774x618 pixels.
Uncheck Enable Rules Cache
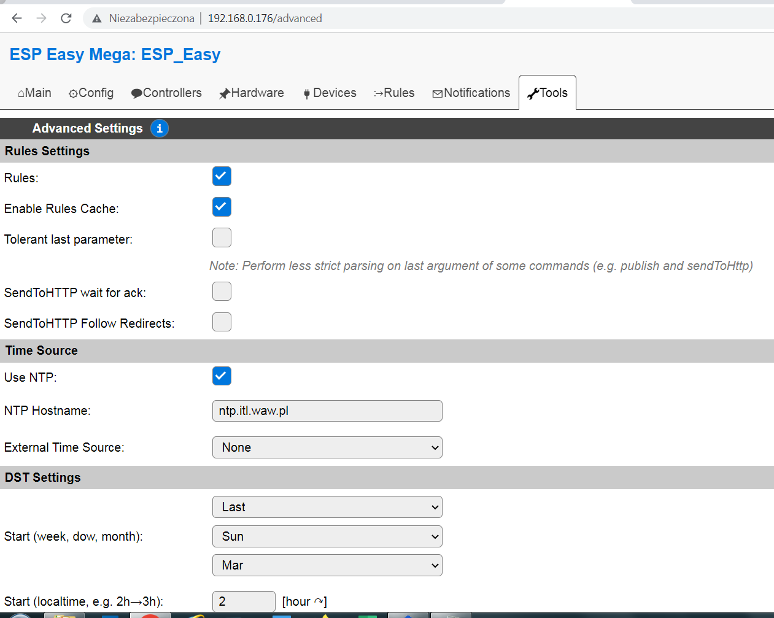click(x=222, y=207)
